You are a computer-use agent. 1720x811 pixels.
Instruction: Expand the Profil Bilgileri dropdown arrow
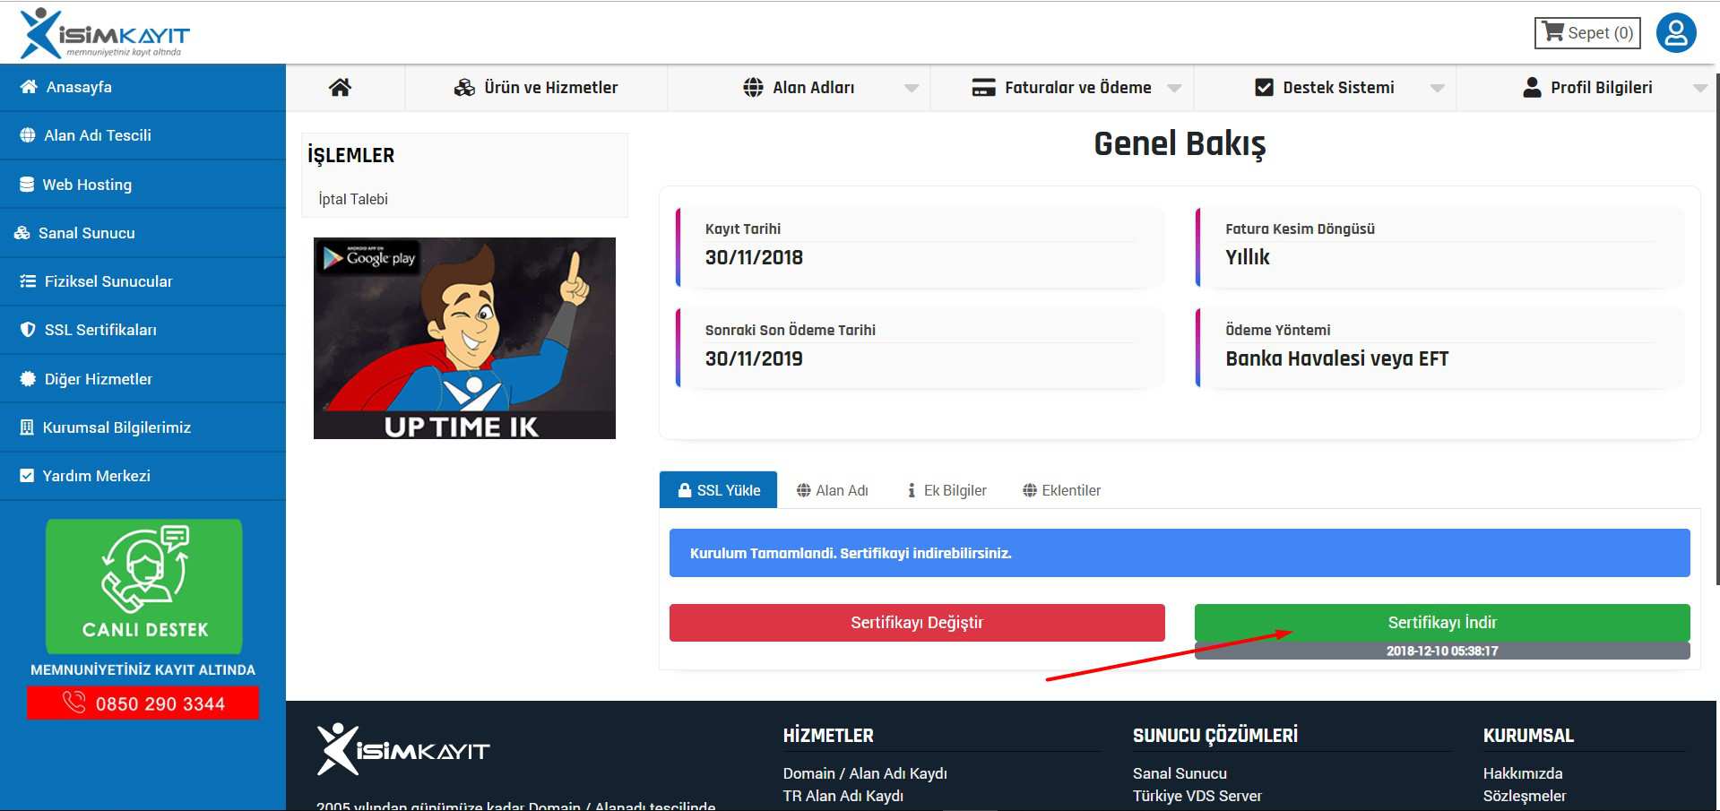pyautogui.click(x=1699, y=88)
